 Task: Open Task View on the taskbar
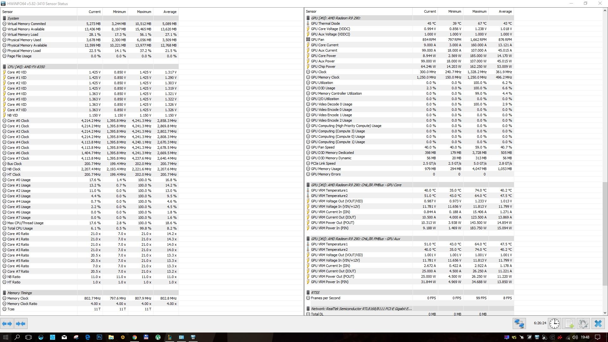(x=28, y=337)
